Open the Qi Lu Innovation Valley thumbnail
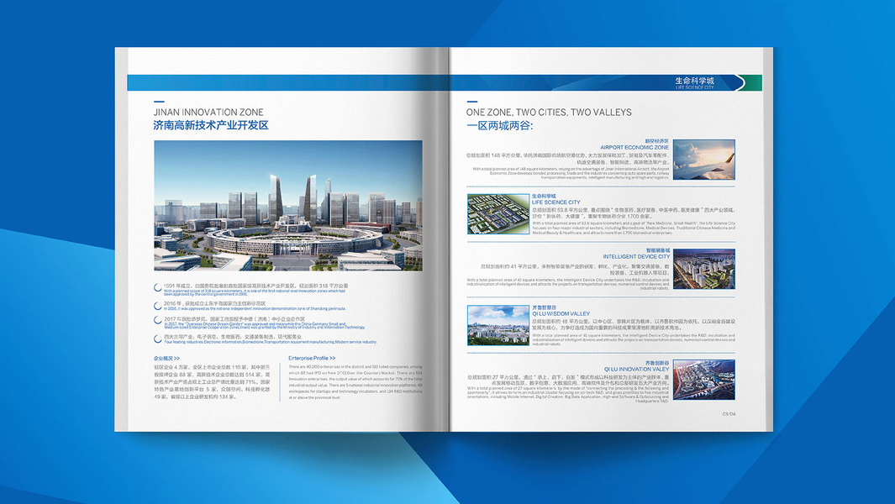Screen dimensions: 895x504 point(703,381)
